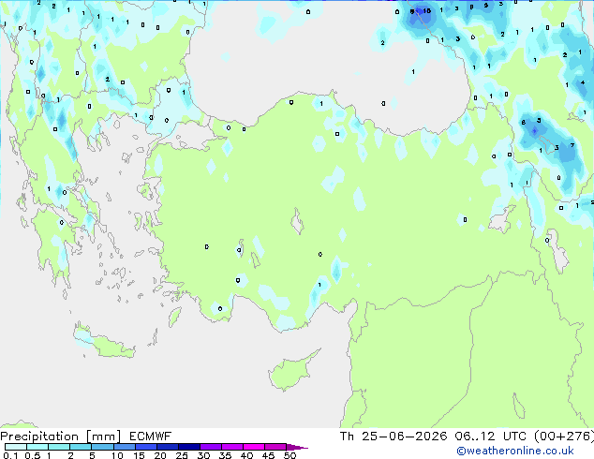
Task: Select the 45–50 mm legend swatch
Action: pyautogui.click(x=275, y=447)
